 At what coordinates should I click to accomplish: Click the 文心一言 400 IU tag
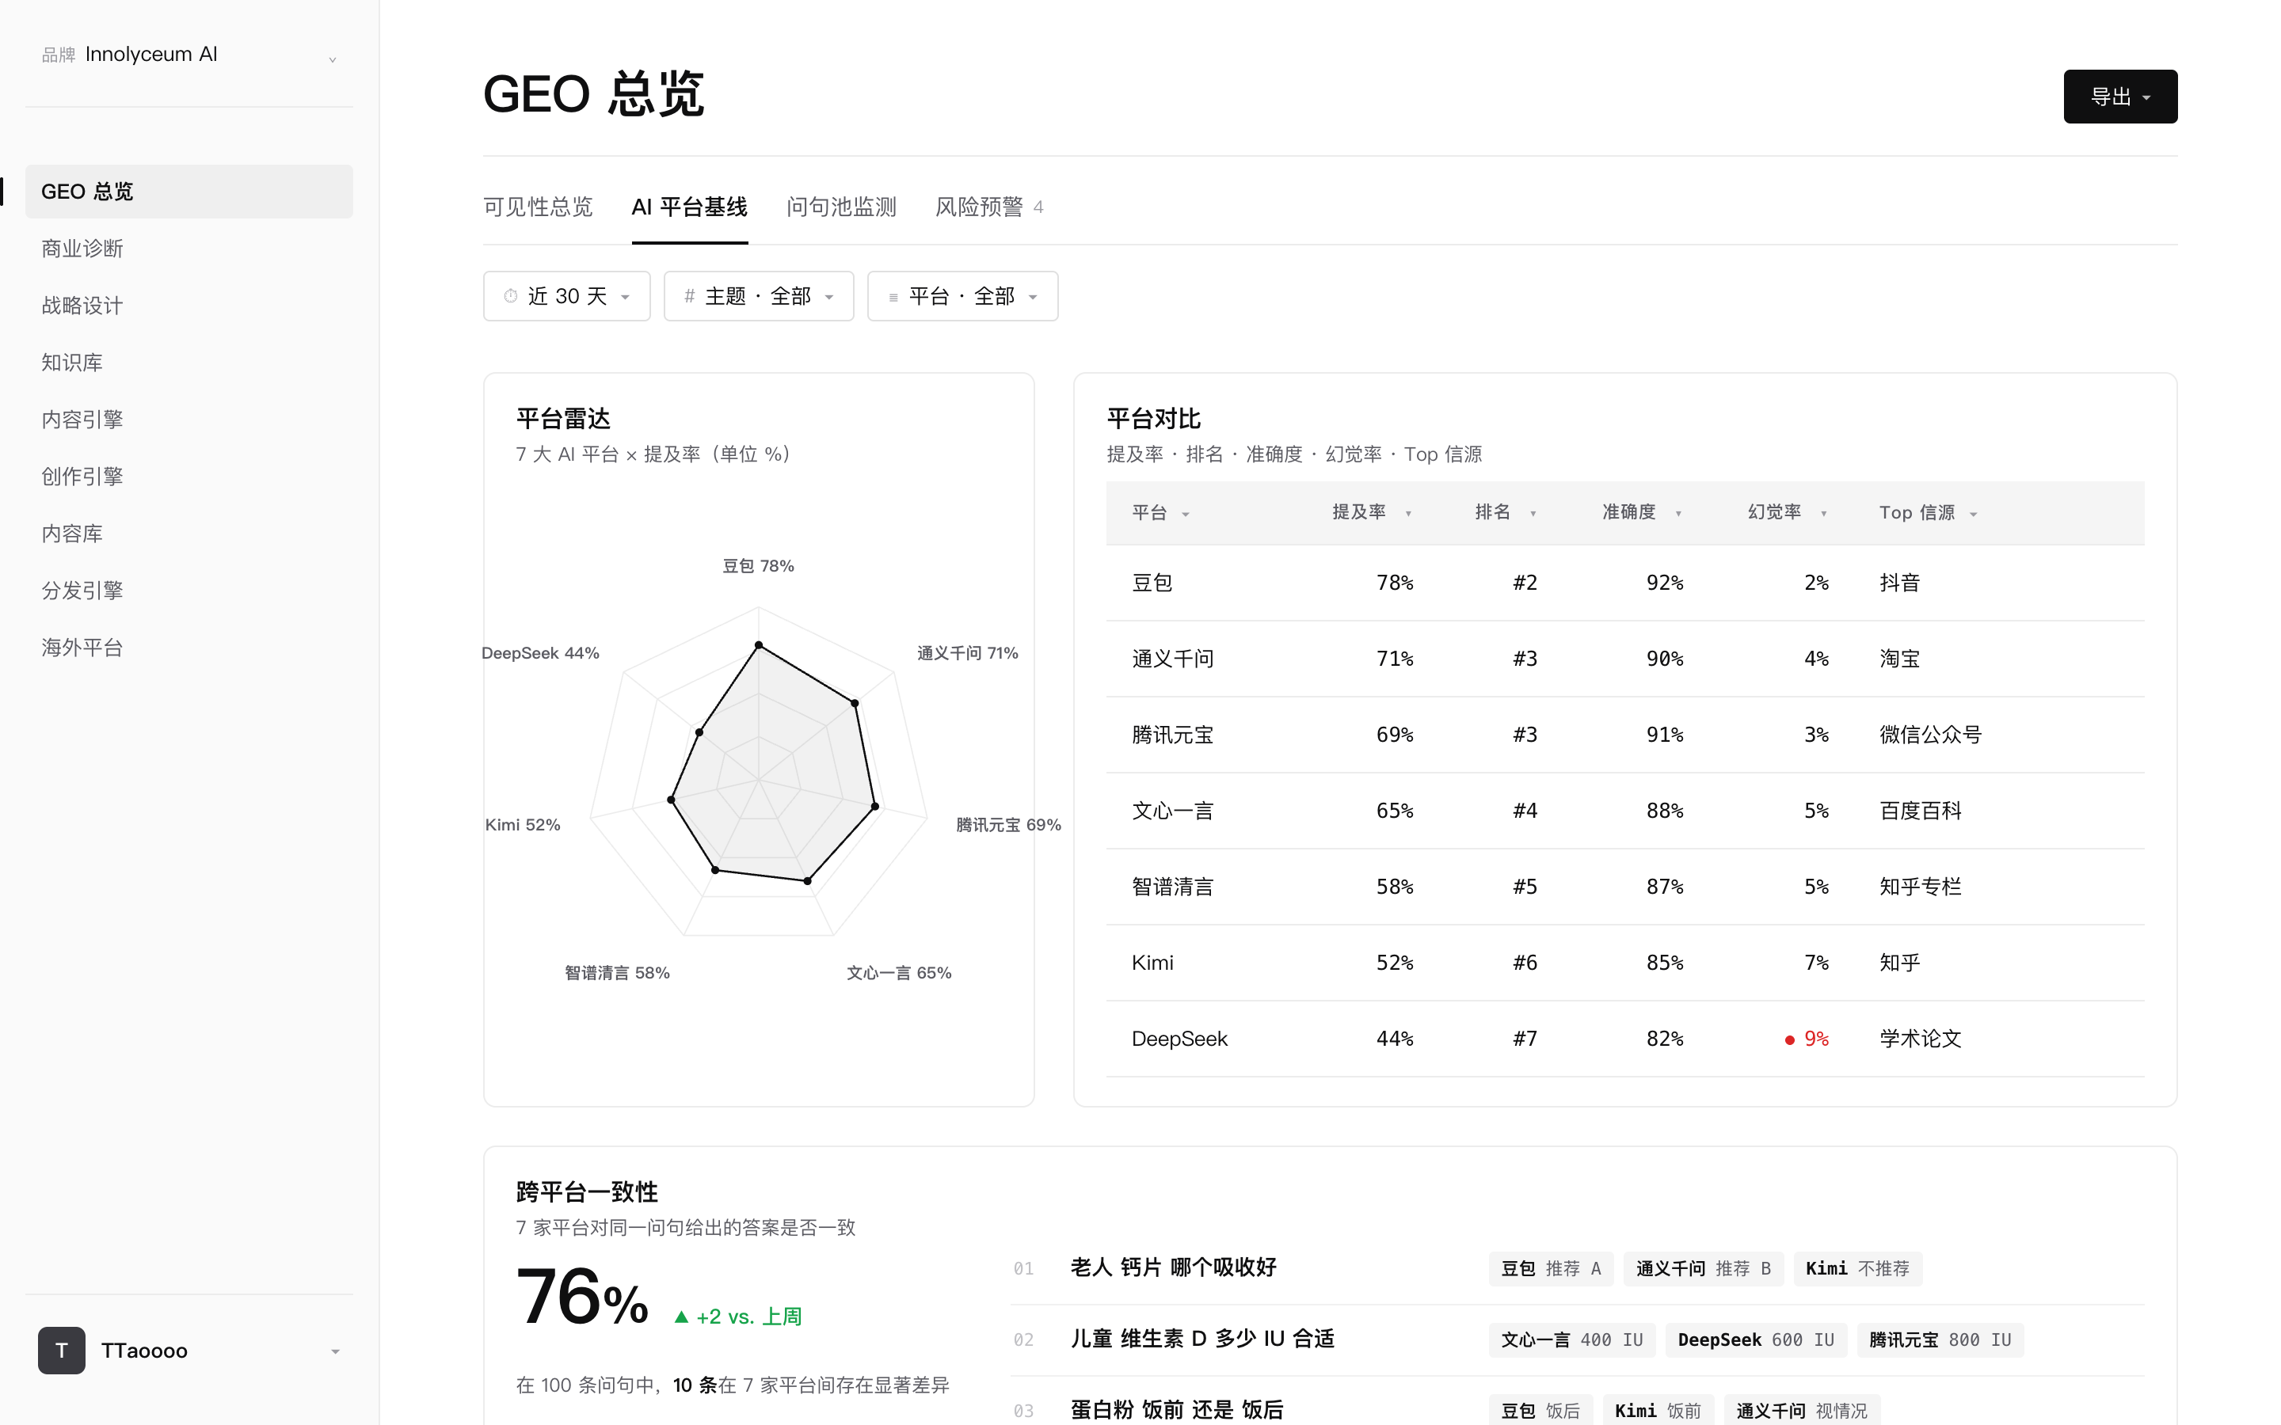[1571, 1340]
